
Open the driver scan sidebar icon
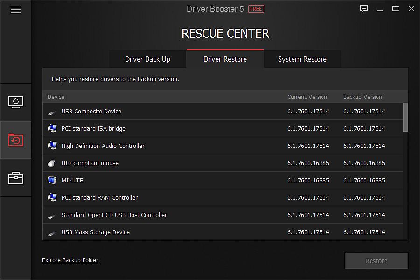click(16, 102)
